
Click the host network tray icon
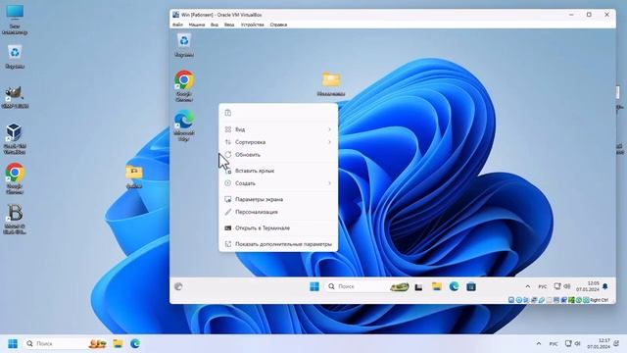pos(568,343)
